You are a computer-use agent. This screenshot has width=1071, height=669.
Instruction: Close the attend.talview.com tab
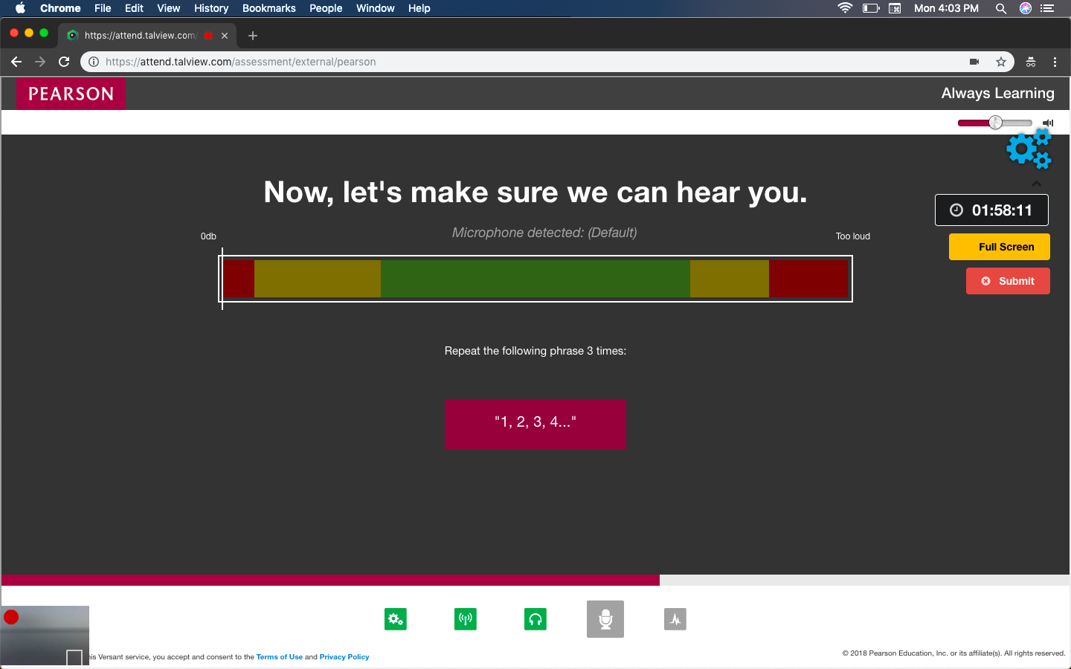[x=225, y=36]
